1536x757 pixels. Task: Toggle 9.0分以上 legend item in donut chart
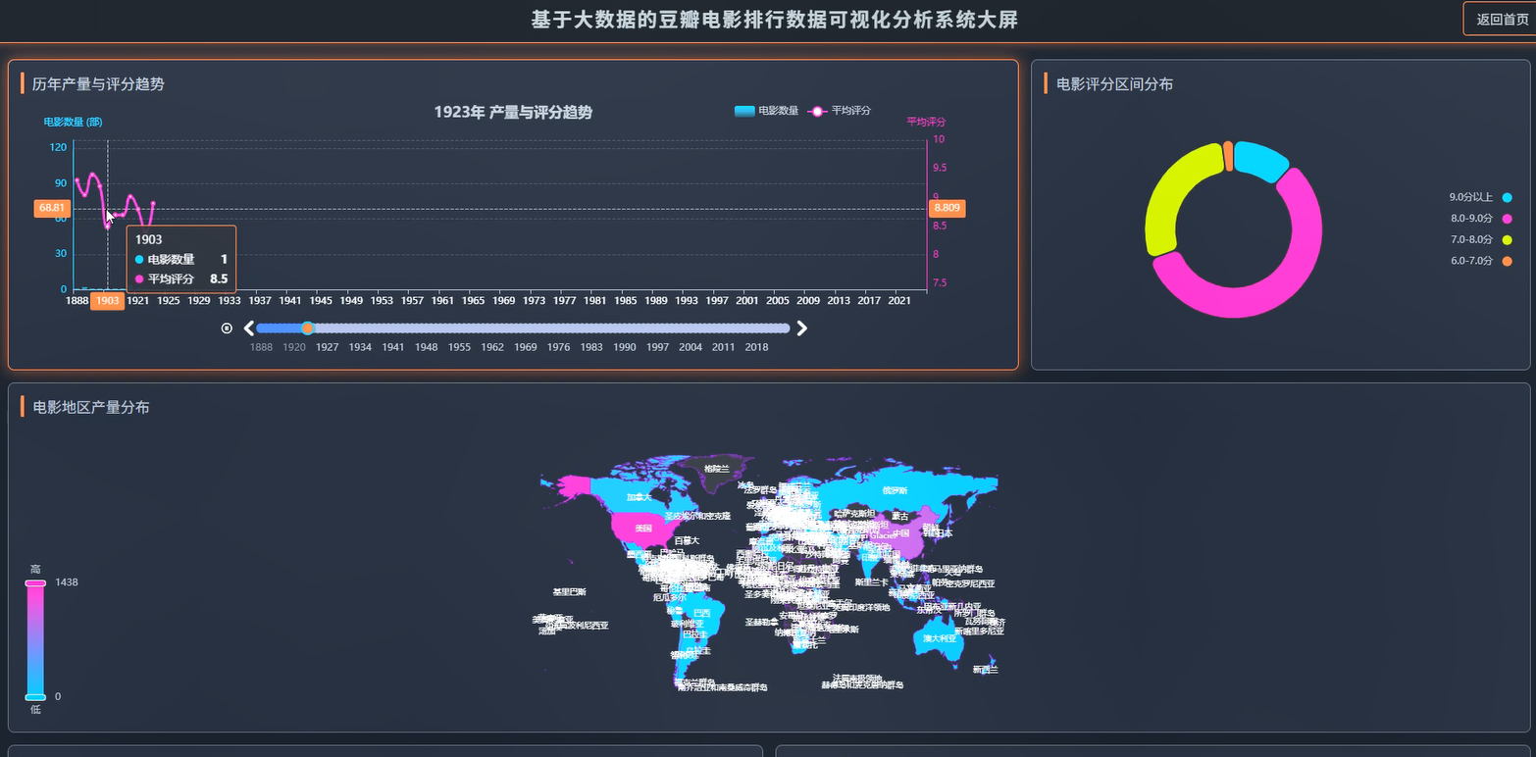tap(1480, 197)
